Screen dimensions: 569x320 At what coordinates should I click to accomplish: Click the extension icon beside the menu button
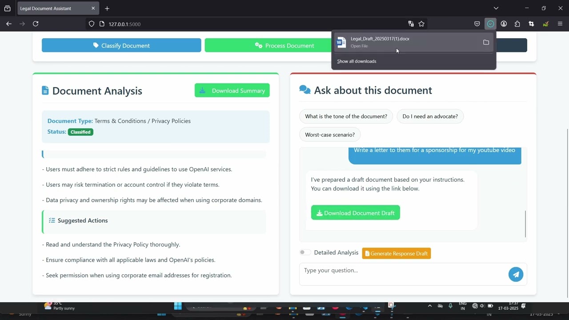(545, 24)
